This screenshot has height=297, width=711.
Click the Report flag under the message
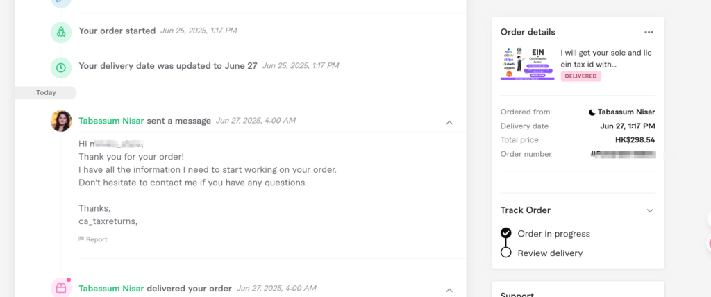coord(93,239)
